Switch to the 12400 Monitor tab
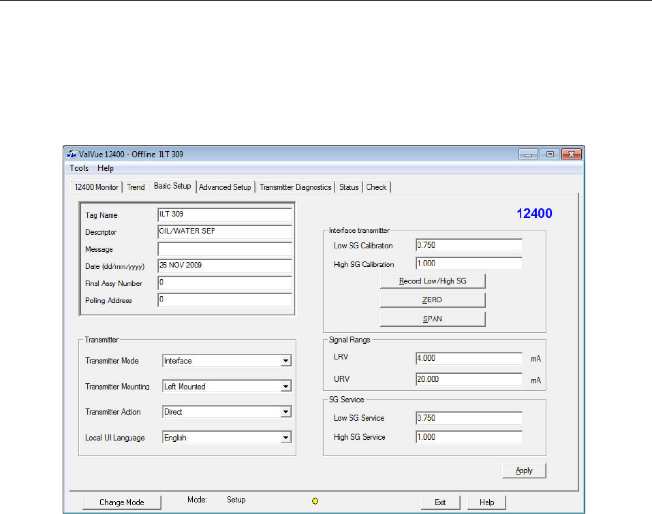 click(97, 187)
